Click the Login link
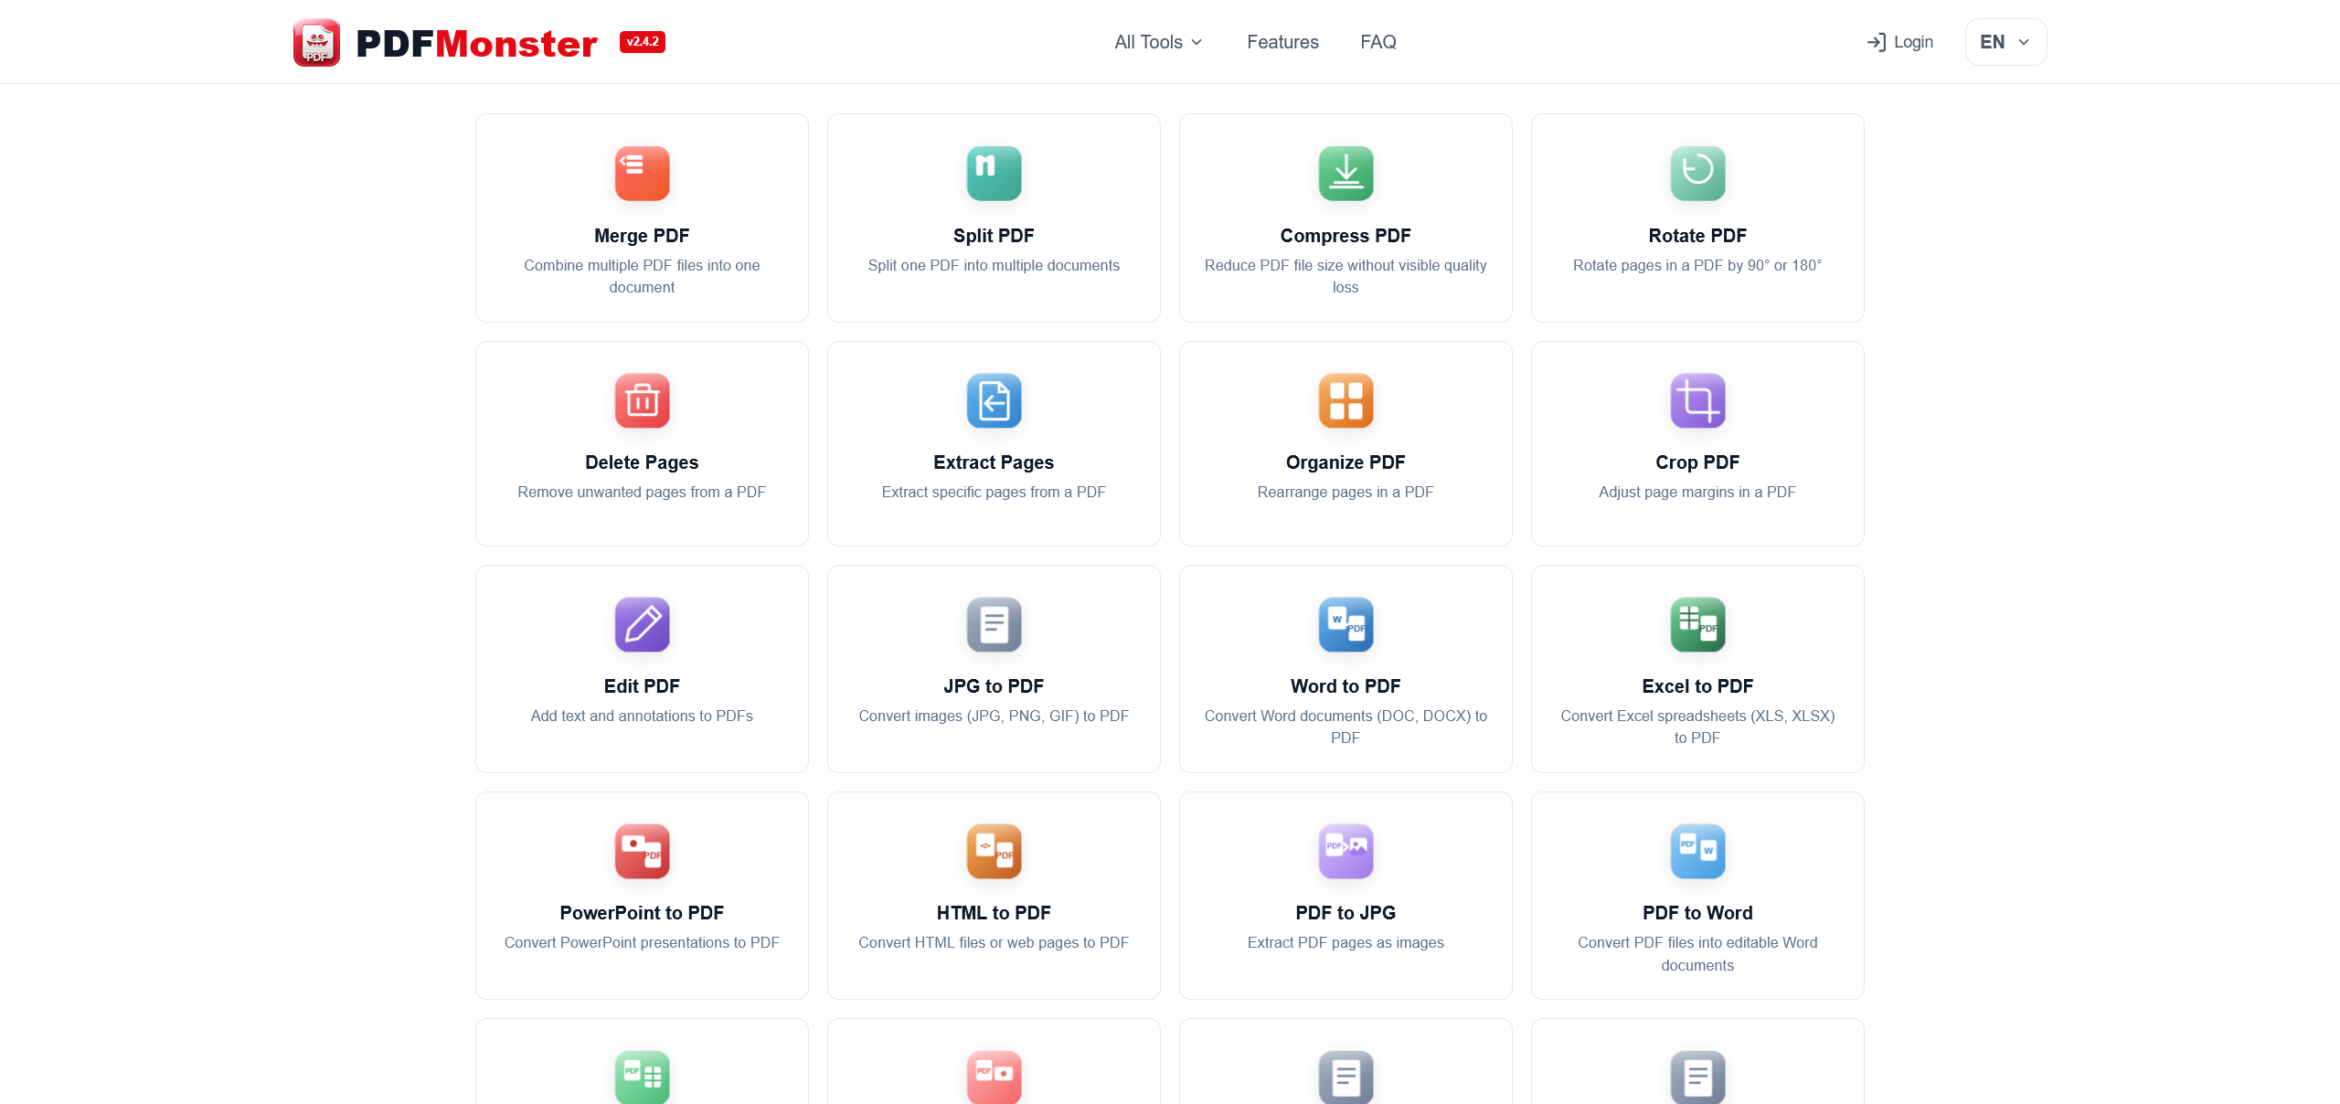This screenshot has height=1104, width=2340. pyautogui.click(x=1899, y=41)
